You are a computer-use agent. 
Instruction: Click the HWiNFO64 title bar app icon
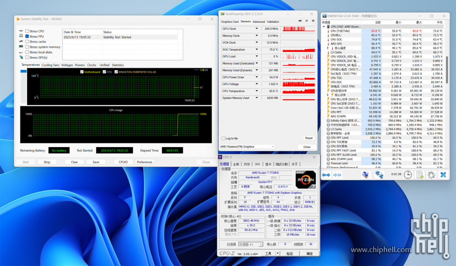(x=324, y=16)
